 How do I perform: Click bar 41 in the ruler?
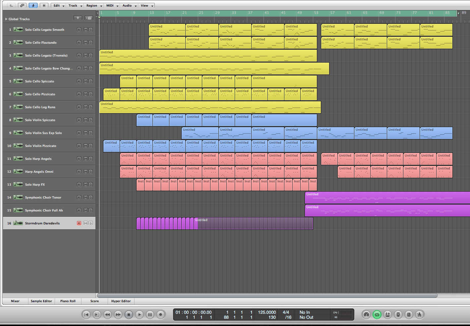click(x=266, y=13)
